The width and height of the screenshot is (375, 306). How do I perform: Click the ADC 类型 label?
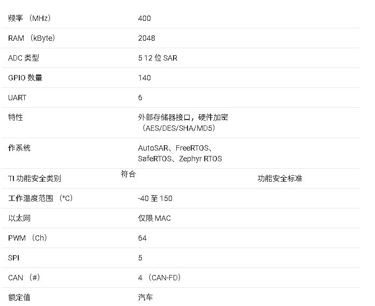pyautogui.click(x=24, y=58)
